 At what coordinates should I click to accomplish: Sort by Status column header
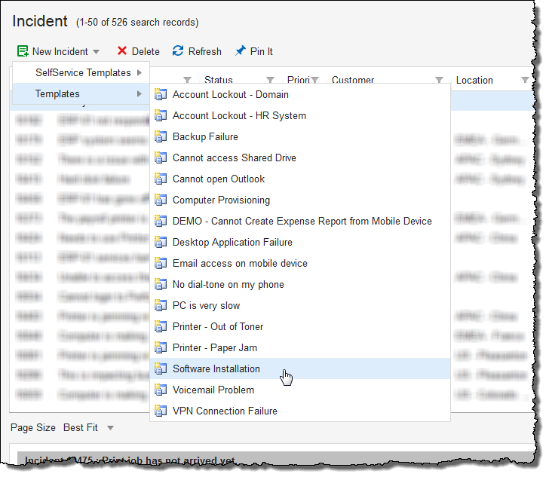click(x=219, y=80)
